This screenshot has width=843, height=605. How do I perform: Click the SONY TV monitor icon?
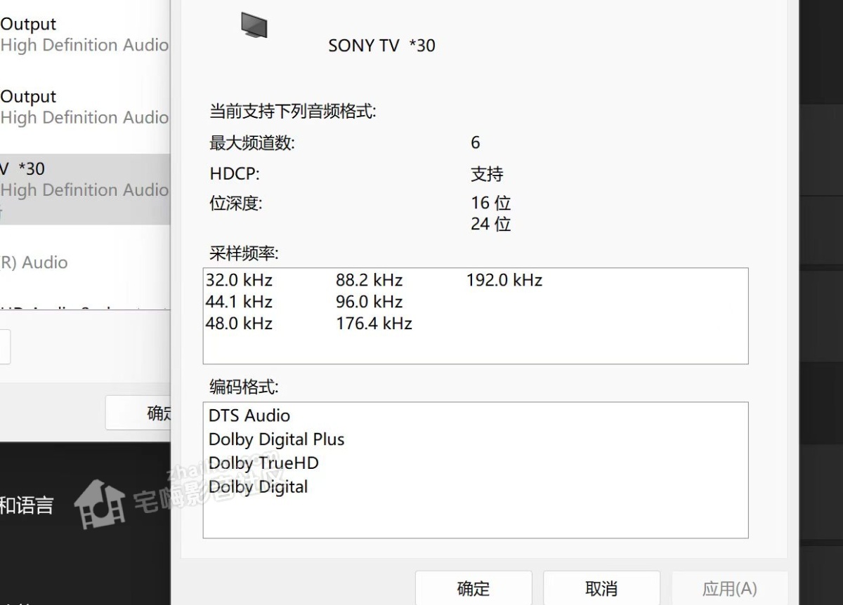[x=254, y=25]
